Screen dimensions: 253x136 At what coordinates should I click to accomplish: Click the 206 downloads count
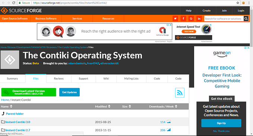(x=162, y=130)
